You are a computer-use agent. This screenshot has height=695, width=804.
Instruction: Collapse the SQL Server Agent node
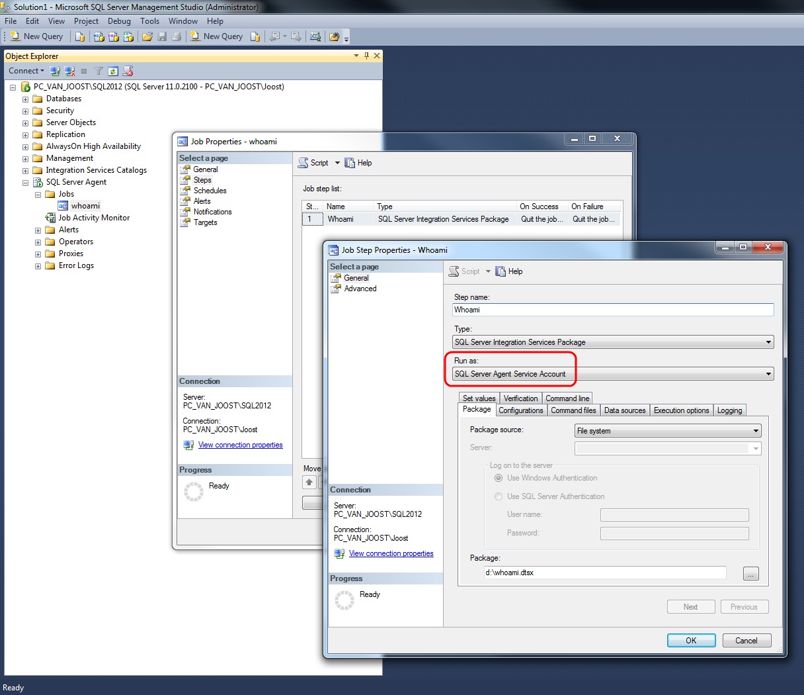(x=25, y=182)
